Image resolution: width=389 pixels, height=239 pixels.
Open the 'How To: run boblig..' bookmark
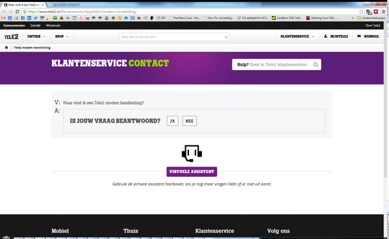tap(218, 18)
